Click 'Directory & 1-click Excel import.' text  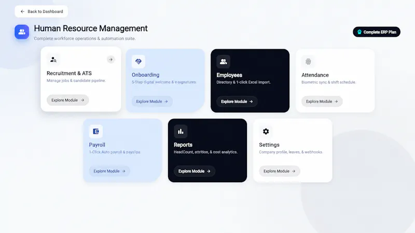click(x=243, y=82)
